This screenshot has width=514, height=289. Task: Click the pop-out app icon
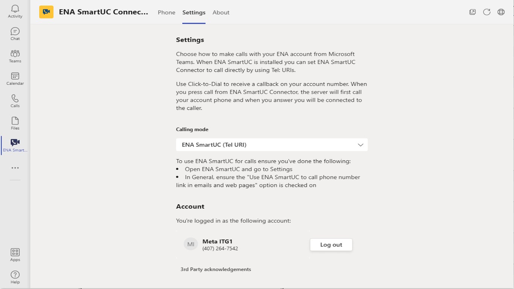click(473, 12)
